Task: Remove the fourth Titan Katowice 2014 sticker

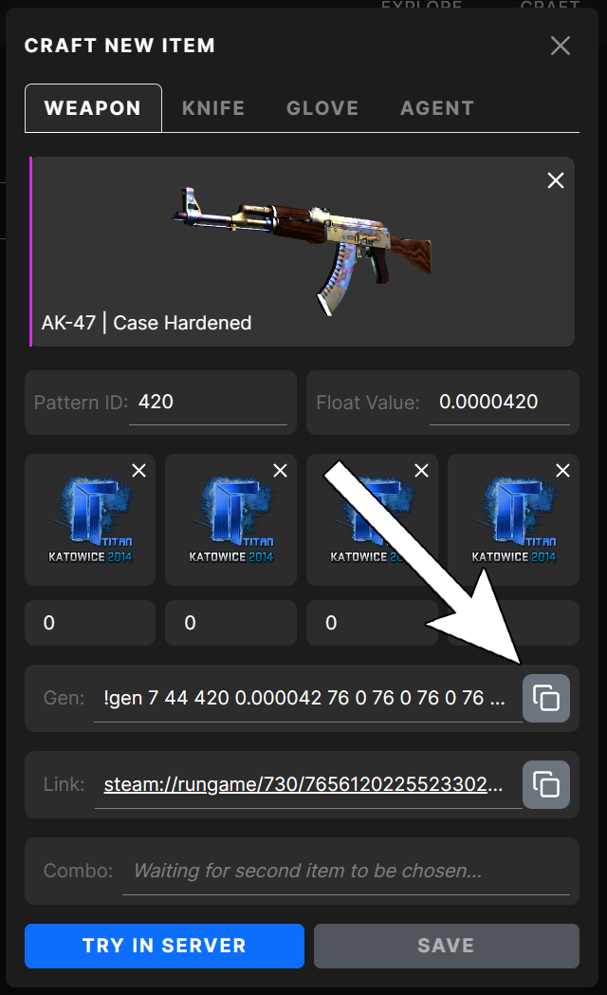Action: coord(562,470)
